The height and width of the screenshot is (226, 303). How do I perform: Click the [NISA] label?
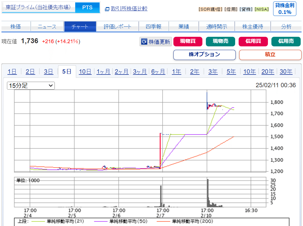(x=262, y=9)
